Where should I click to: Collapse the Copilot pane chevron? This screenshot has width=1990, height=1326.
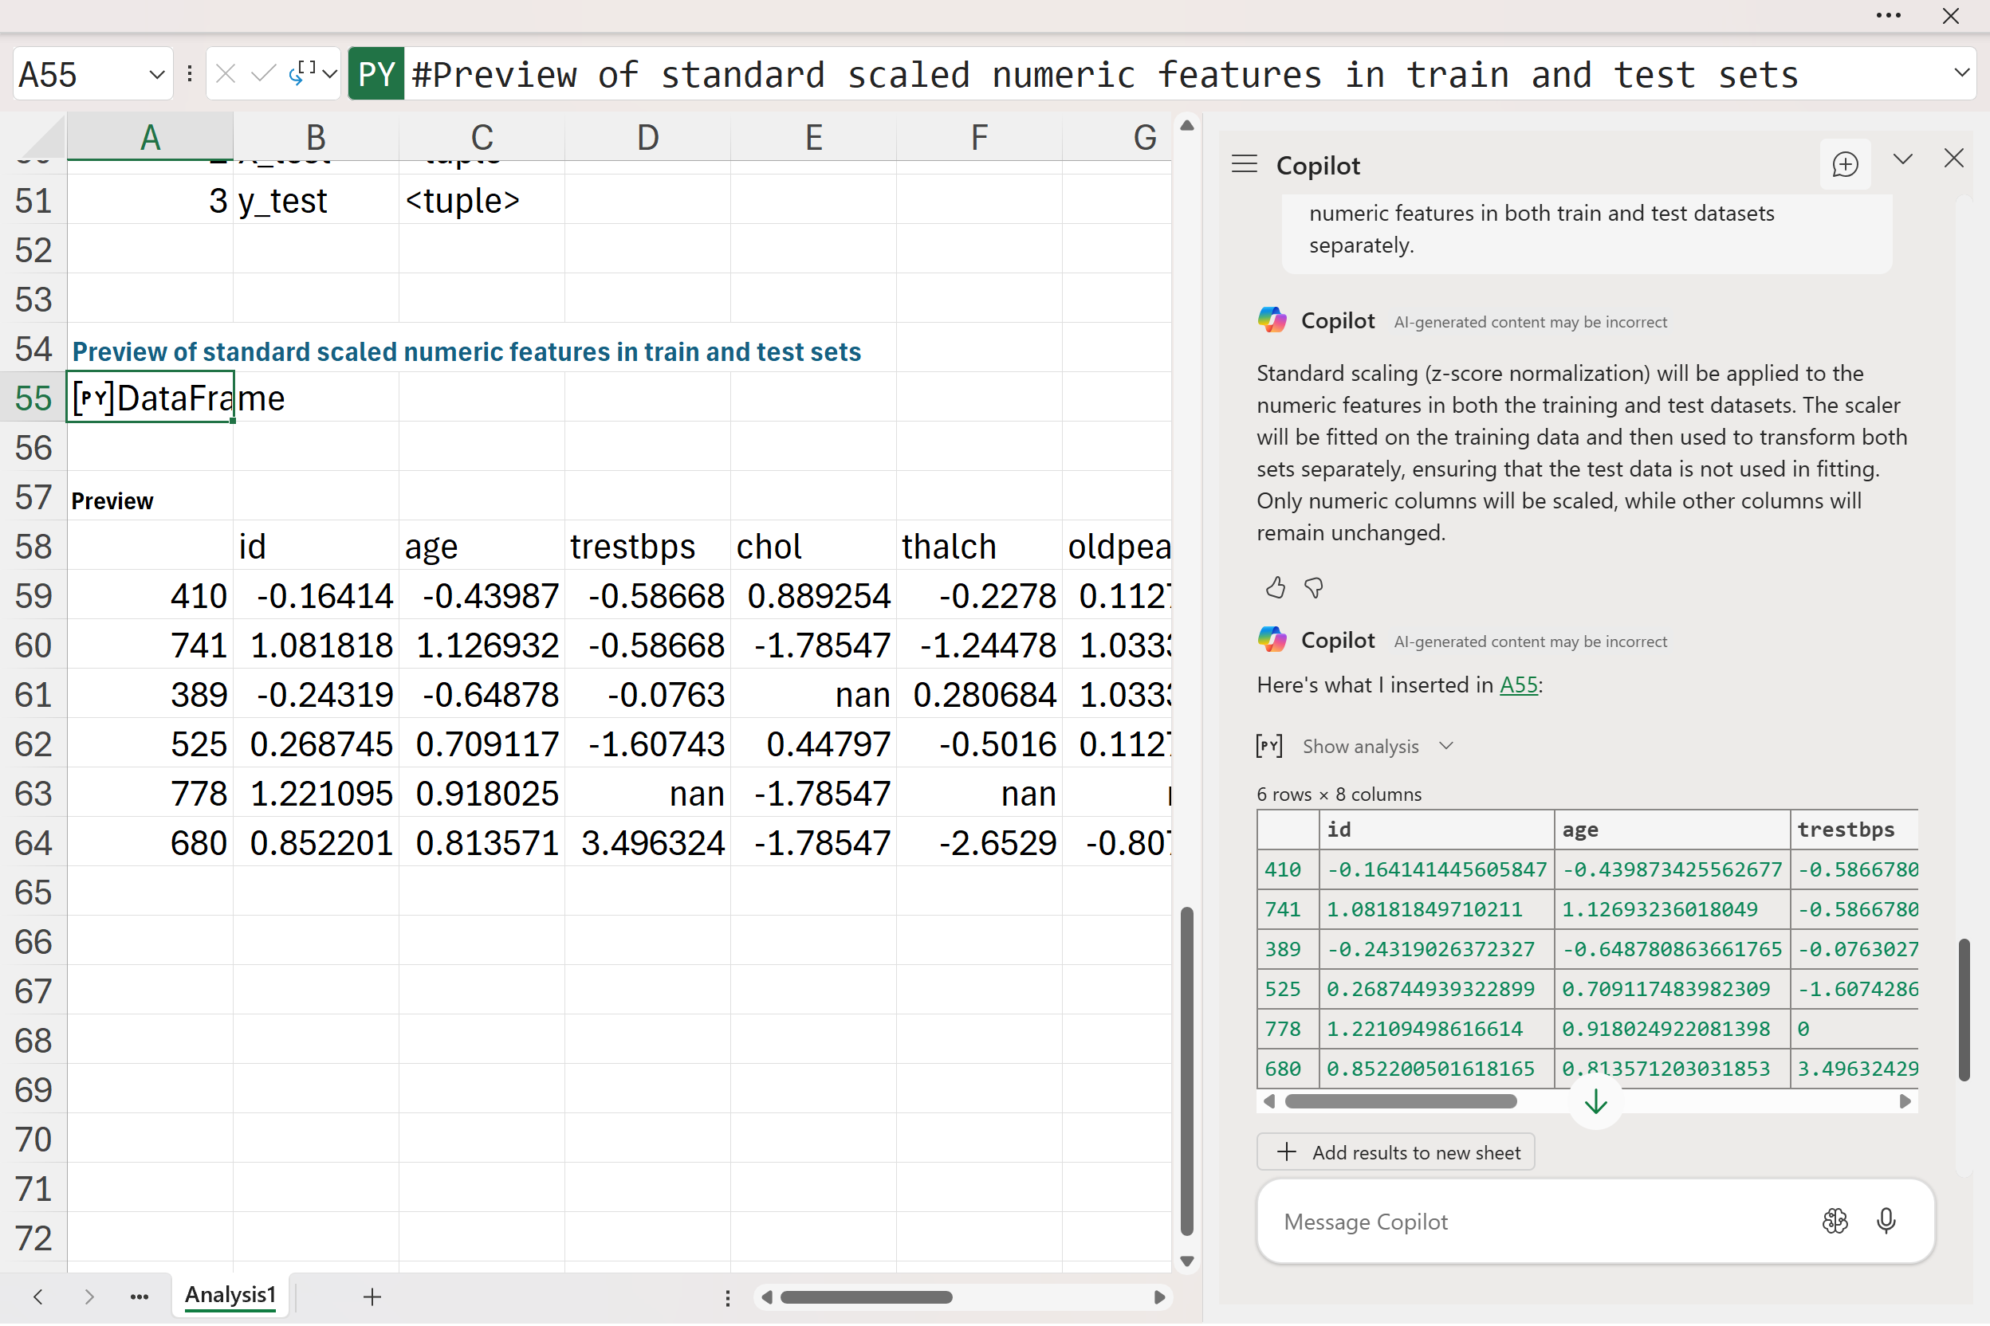coord(1903,159)
